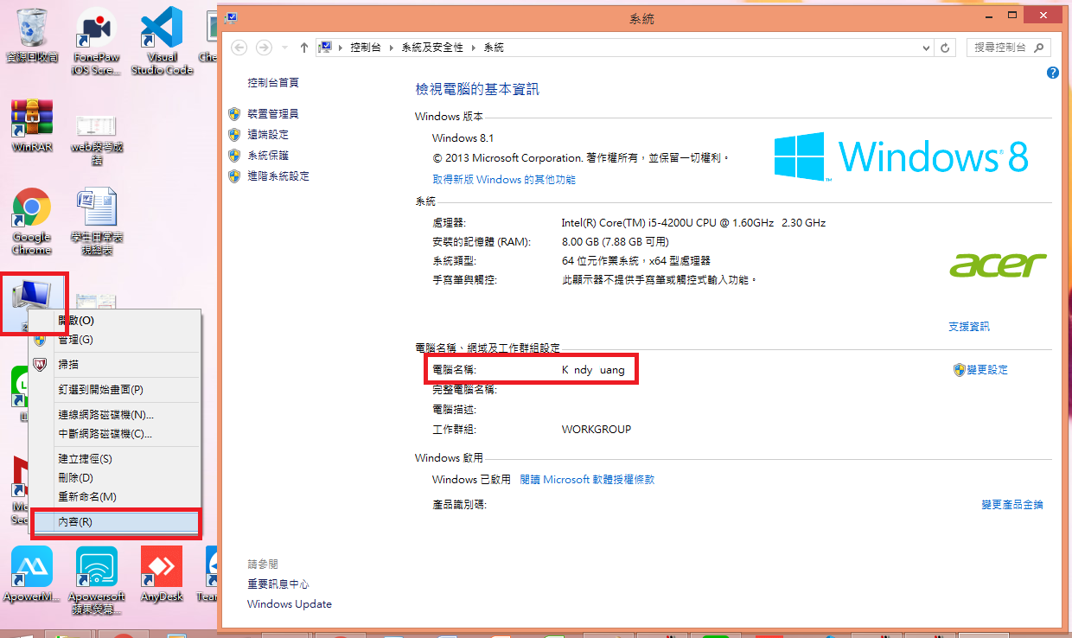Open 遠端設定 in sidebar
This screenshot has height=638, width=1072.
click(268, 135)
